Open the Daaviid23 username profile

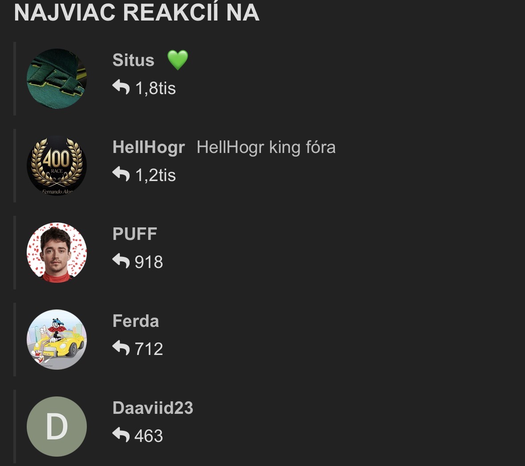coord(153,408)
